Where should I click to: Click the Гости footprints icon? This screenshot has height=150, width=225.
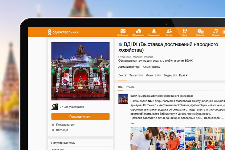[185, 31]
